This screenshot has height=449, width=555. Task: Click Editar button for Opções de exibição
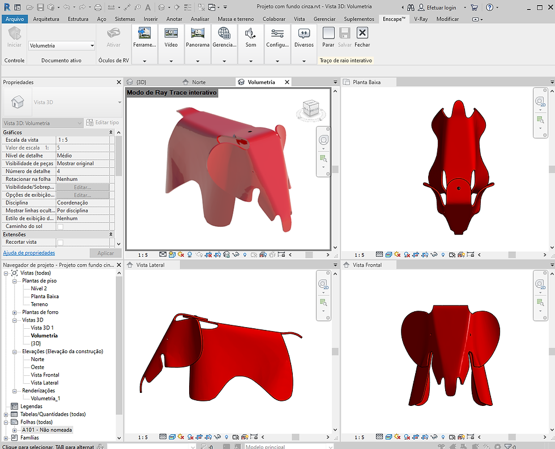(83, 195)
